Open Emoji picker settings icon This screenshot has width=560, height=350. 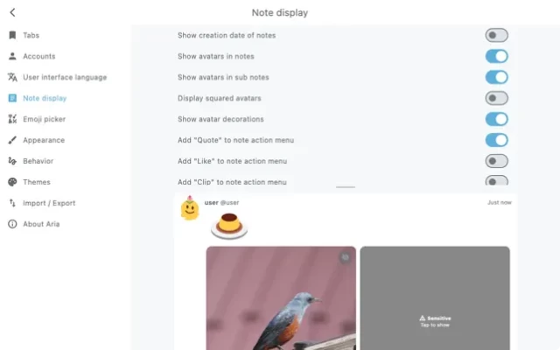12,119
